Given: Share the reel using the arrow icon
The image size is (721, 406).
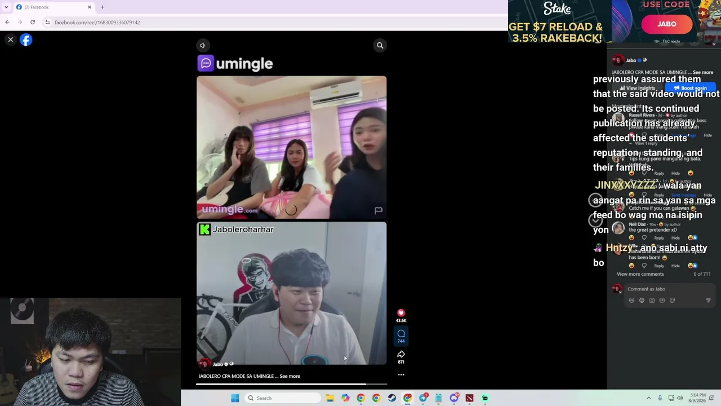Looking at the screenshot, I should [401, 354].
